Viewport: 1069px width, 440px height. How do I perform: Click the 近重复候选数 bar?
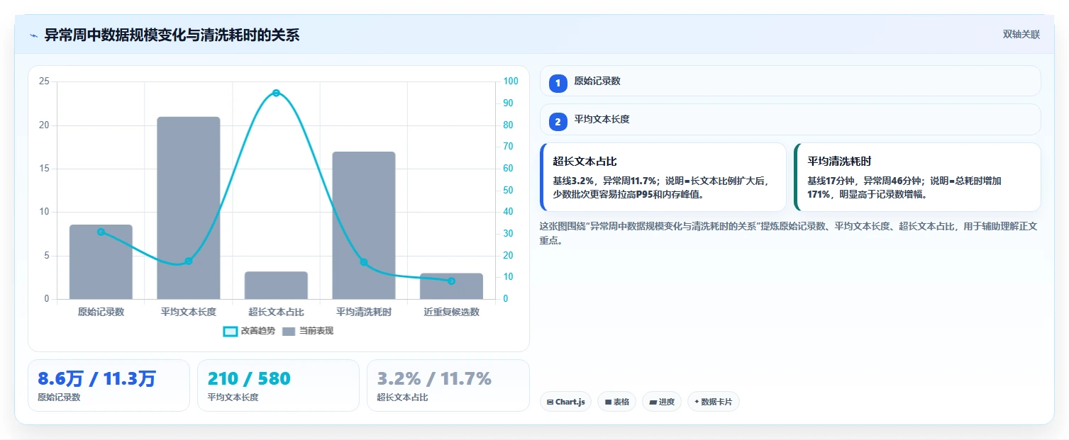[451, 286]
